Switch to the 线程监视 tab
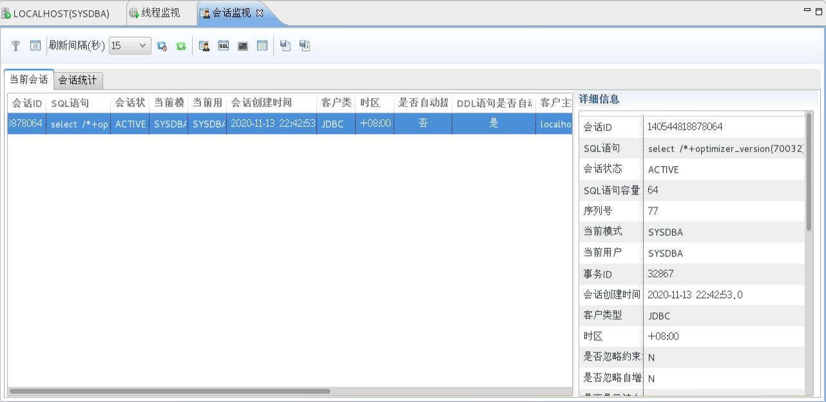The image size is (826, 402). pos(160,12)
